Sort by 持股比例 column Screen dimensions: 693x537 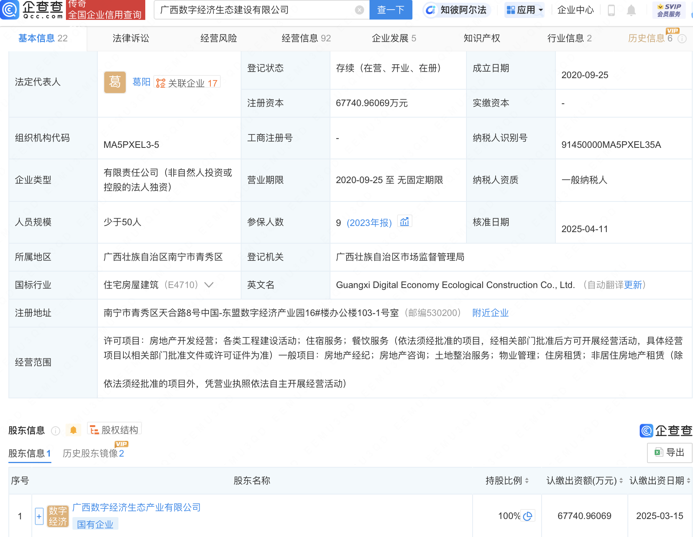pos(527,481)
